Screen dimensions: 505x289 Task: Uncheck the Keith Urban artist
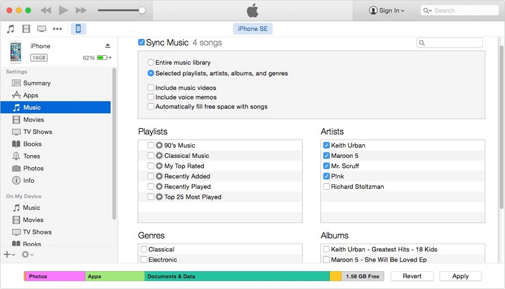click(x=326, y=145)
